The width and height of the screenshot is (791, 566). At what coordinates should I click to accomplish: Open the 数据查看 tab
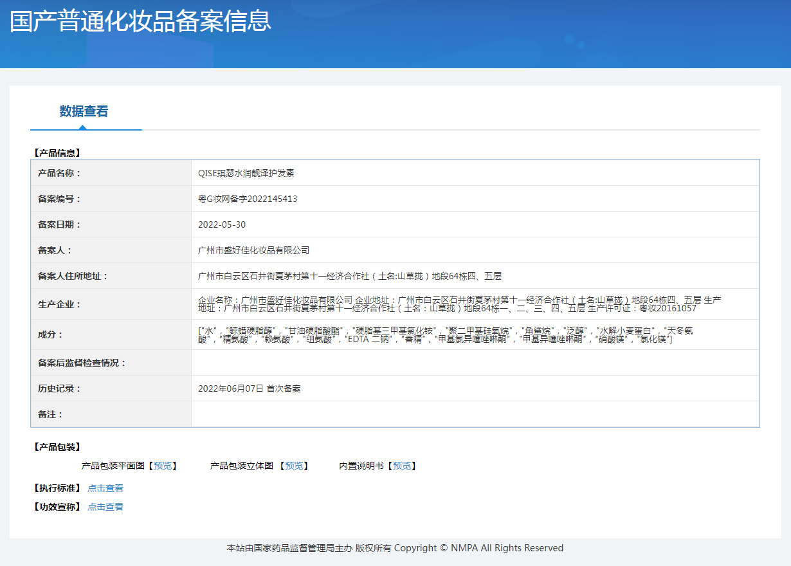click(84, 111)
